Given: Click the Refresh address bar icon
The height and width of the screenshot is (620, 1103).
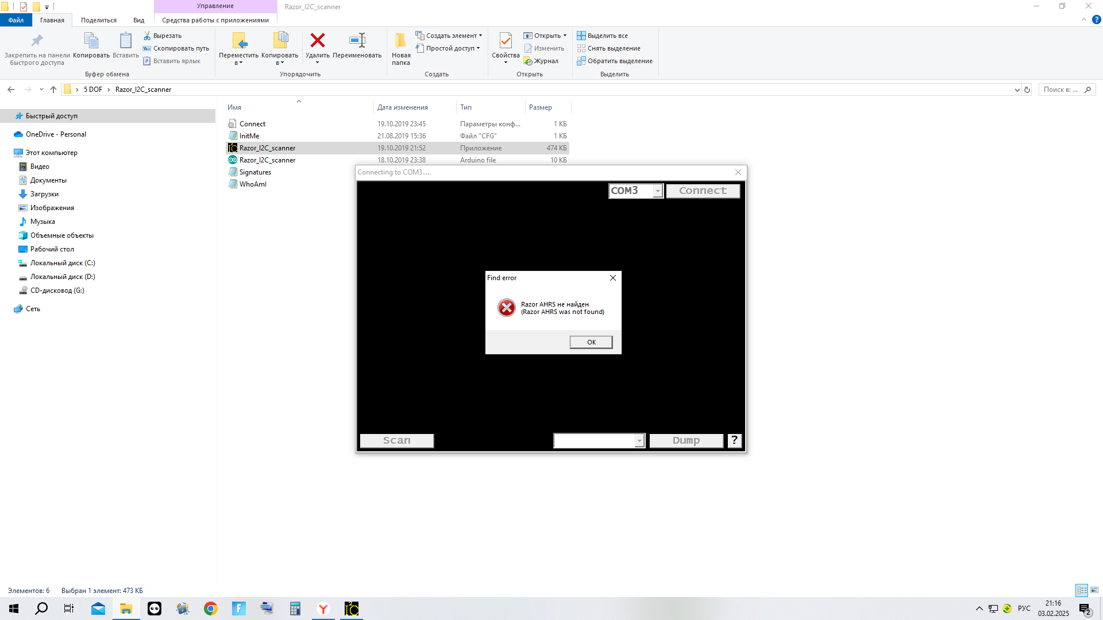Looking at the screenshot, I should (x=1027, y=90).
